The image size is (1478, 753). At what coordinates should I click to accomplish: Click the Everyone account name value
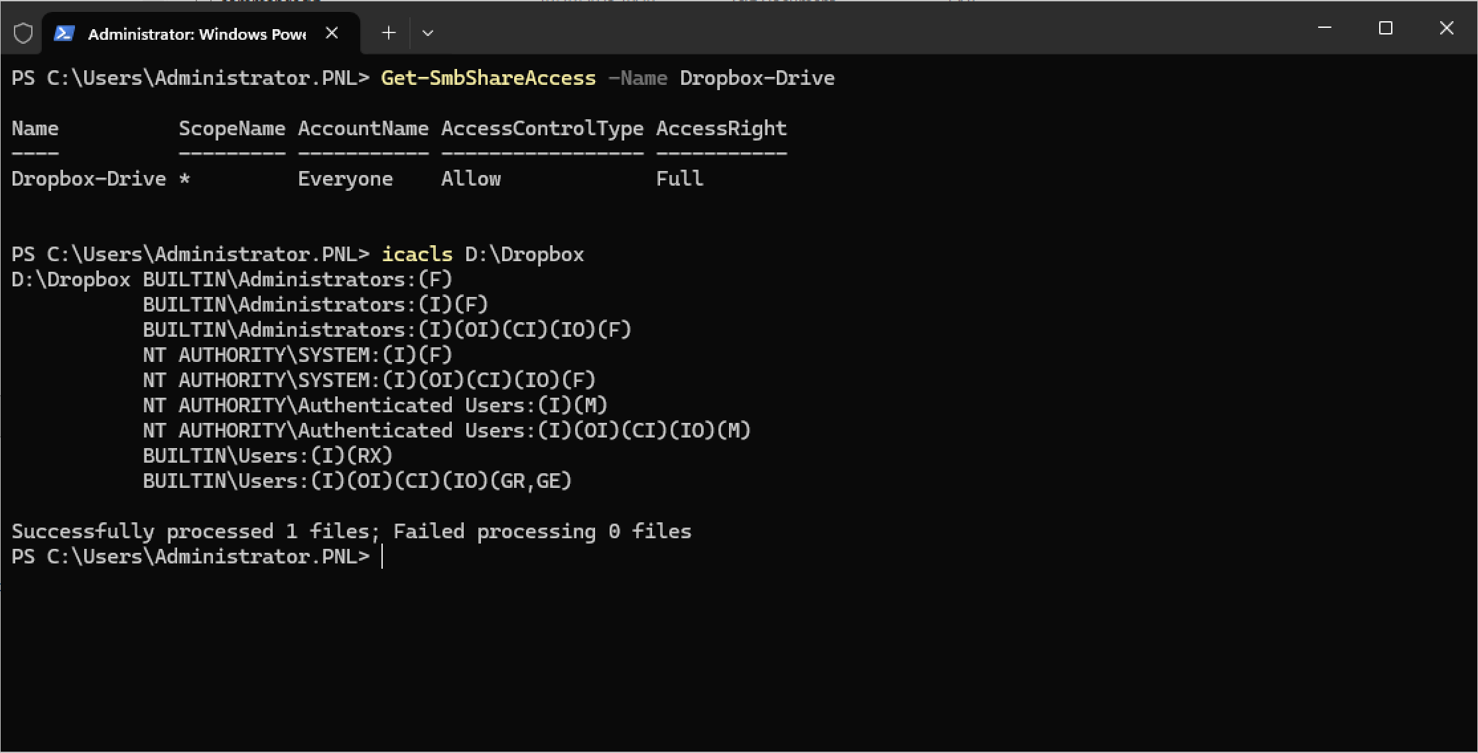coord(345,179)
